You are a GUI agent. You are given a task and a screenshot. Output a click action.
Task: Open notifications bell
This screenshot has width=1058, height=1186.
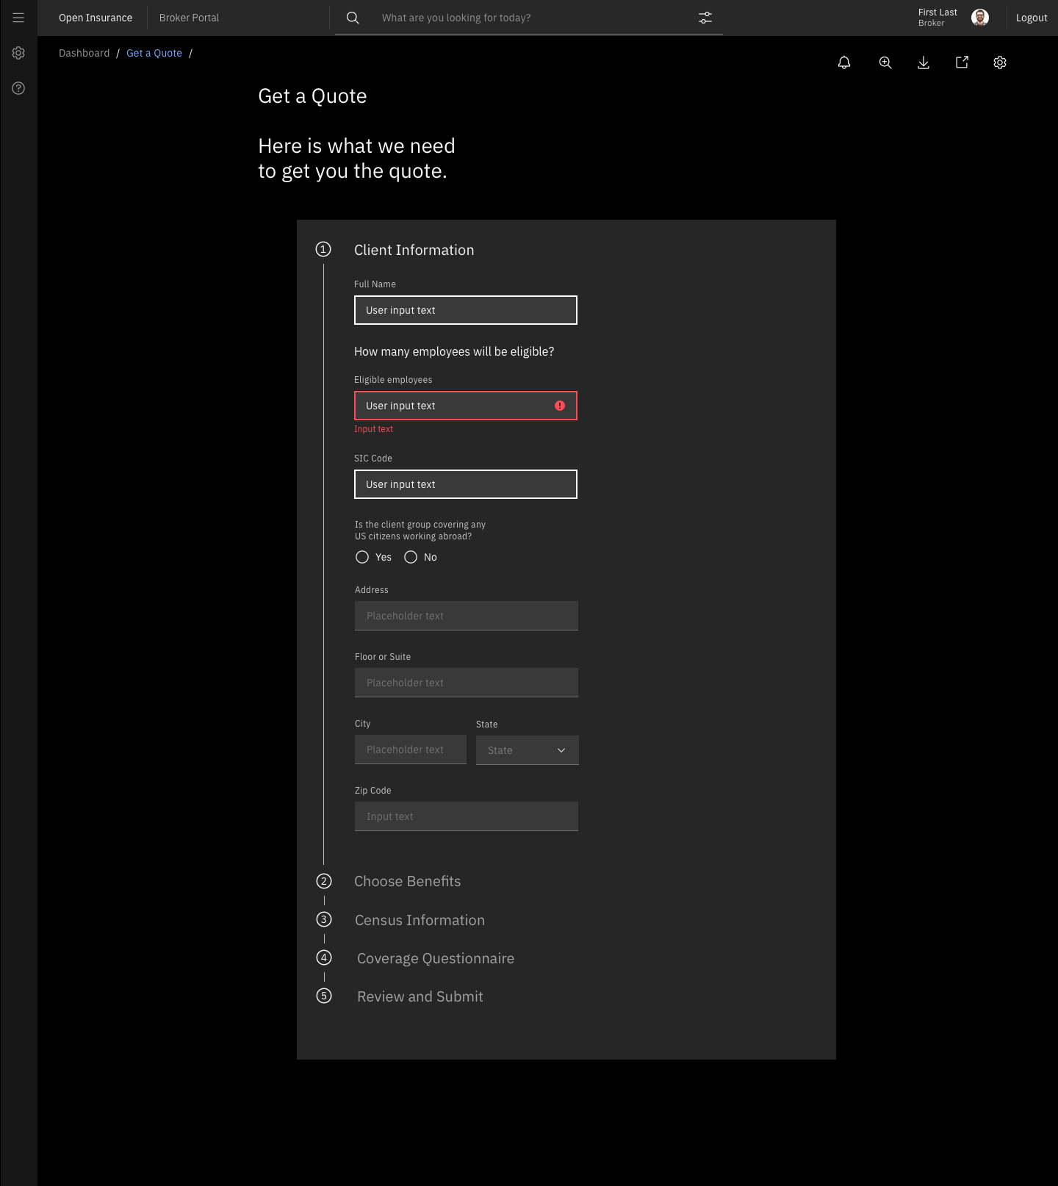pos(844,62)
